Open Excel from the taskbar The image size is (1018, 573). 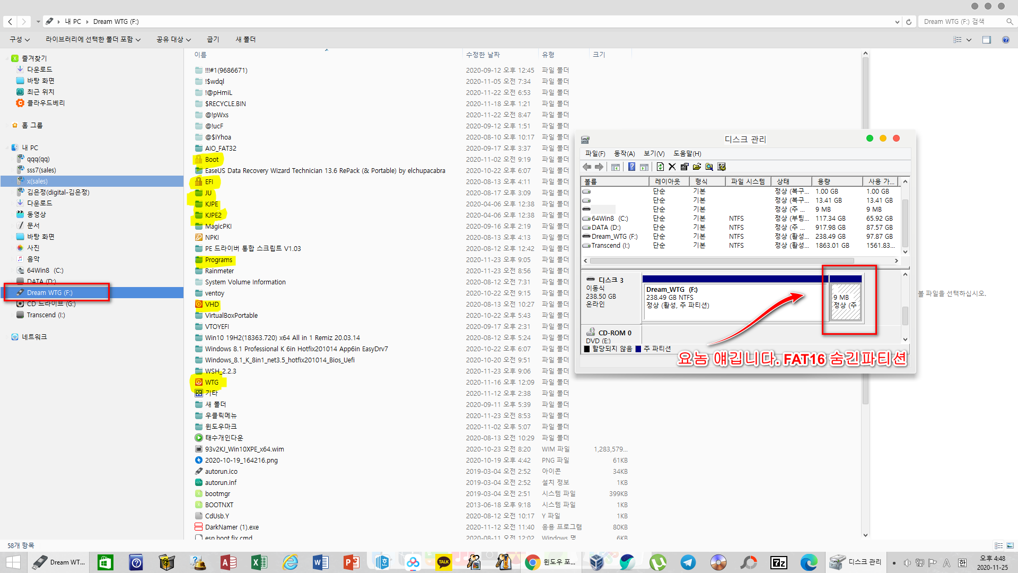click(259, 562)
